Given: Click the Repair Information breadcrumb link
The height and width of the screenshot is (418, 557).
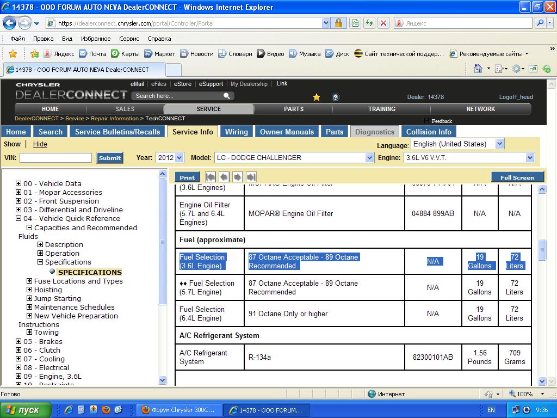Looking at the screenshot, I should (x=115, y=118).
